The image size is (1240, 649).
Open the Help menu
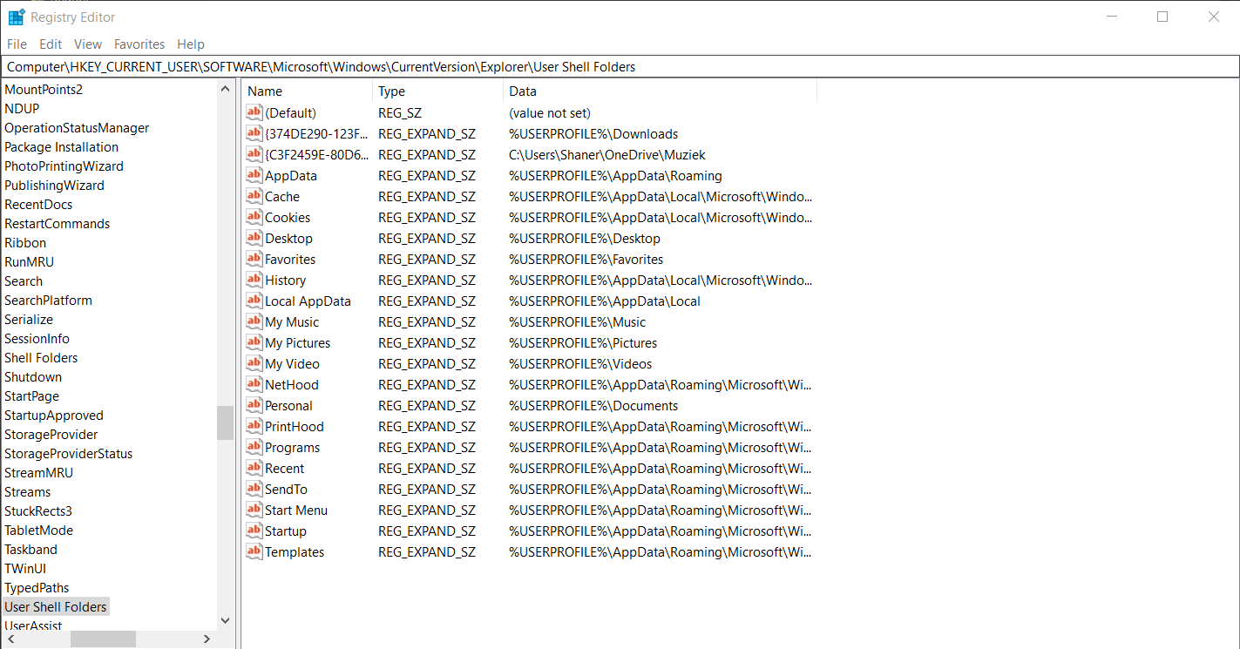191,44
